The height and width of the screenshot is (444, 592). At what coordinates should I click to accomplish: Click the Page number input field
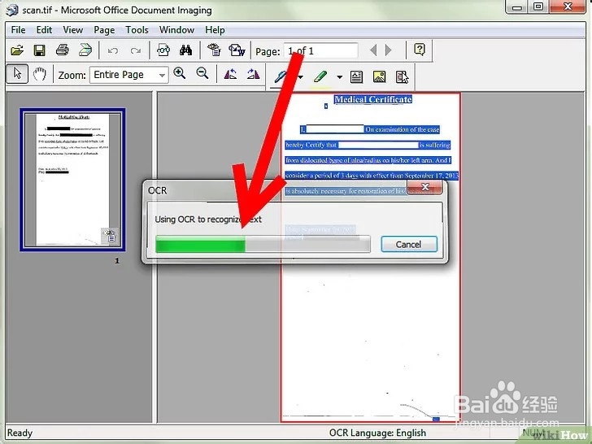tap(320, 50)
